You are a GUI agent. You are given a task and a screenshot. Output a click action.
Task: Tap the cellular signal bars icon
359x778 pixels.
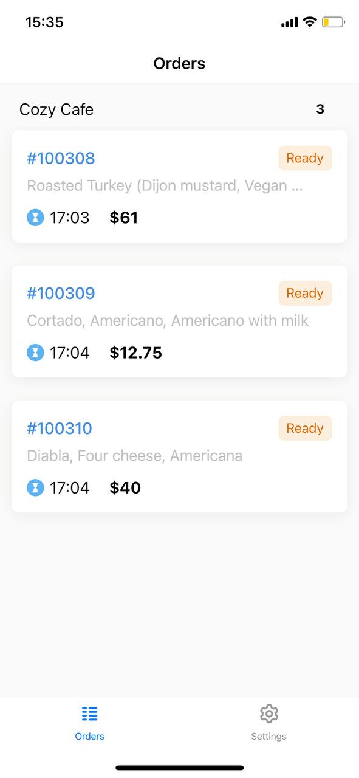(290, 23)
